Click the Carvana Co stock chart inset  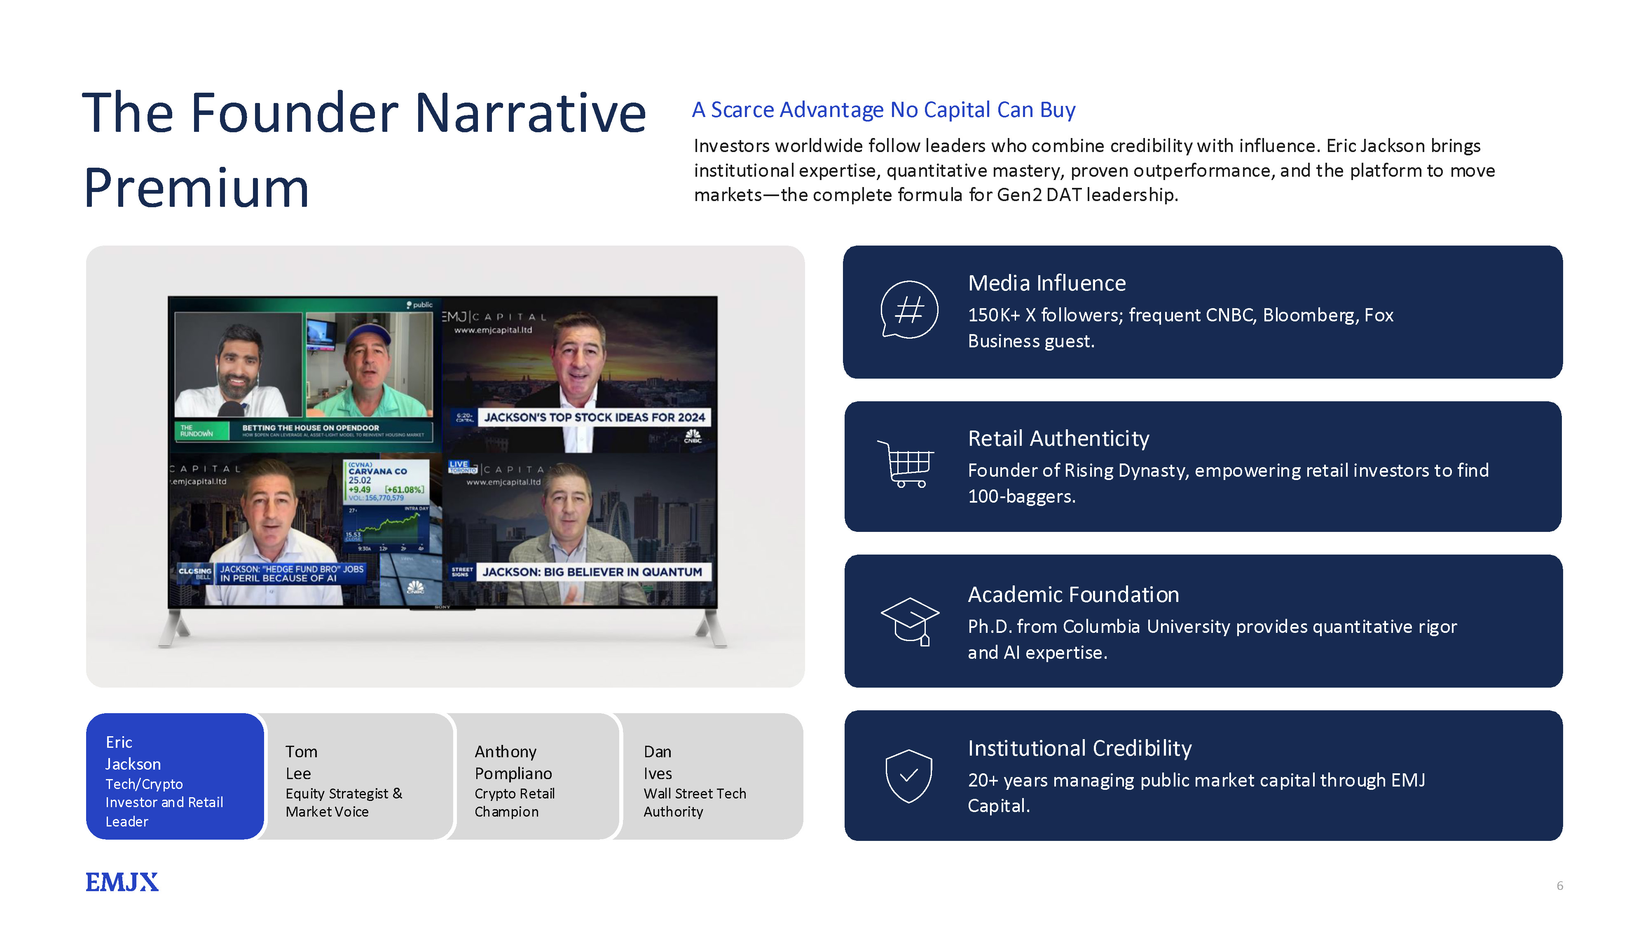(x=386, y=506)
